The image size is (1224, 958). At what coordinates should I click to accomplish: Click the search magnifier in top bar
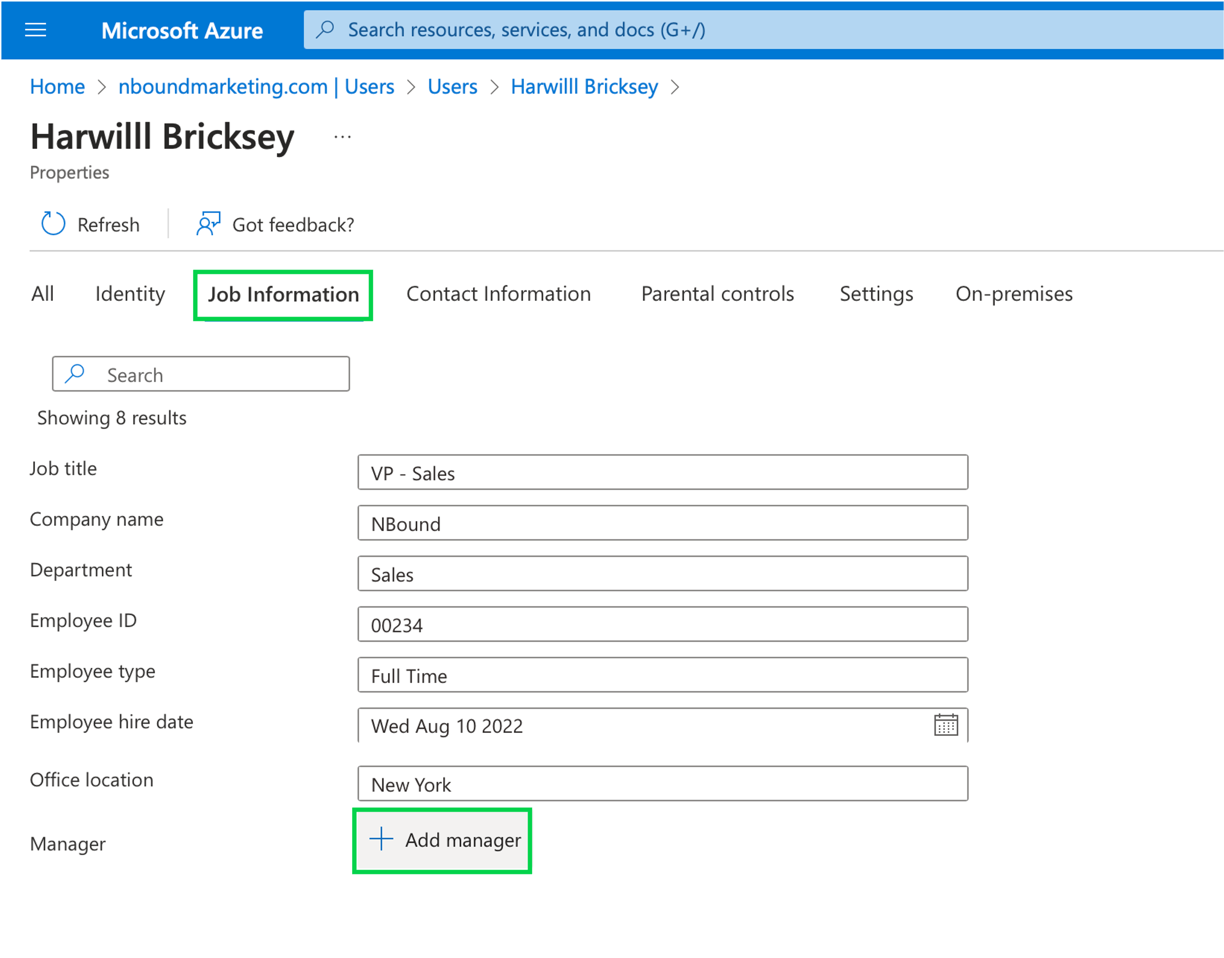pyautogui.click(x=325, y=30)
